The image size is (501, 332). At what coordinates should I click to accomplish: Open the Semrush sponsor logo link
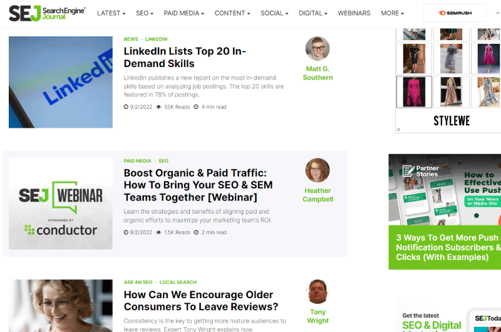tap(455, 13)
